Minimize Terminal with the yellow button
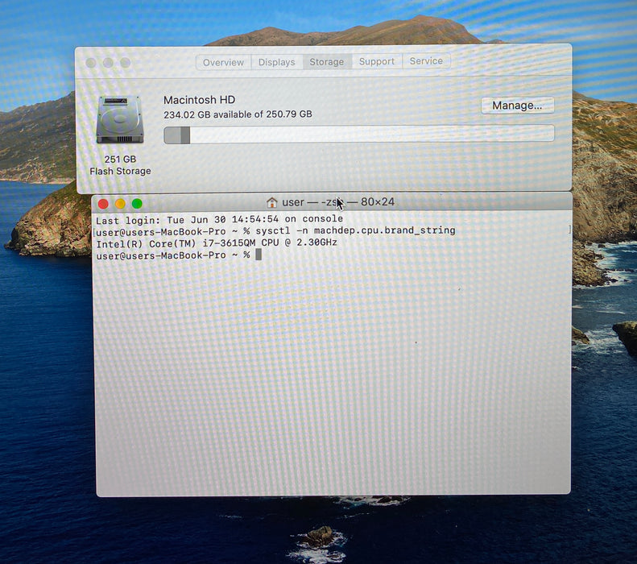 pos(120,204)
